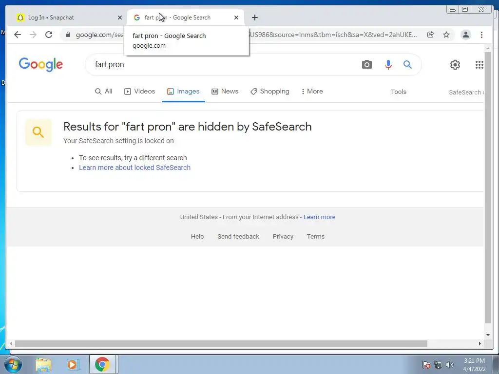
Task: Click the vertical scrollbar down arrow
Action: [x=488, y=335]
